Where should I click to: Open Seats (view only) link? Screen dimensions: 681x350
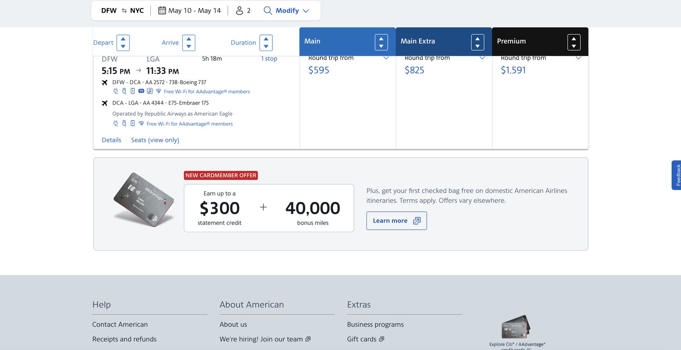tap(155, 140)
